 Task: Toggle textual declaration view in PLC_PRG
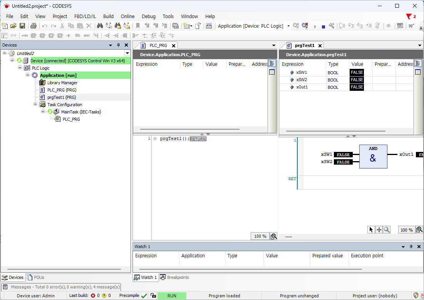point(272,63)
